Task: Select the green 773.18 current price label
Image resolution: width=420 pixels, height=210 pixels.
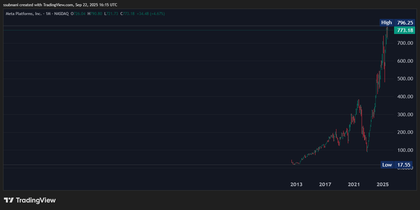Action: point(404,30)
